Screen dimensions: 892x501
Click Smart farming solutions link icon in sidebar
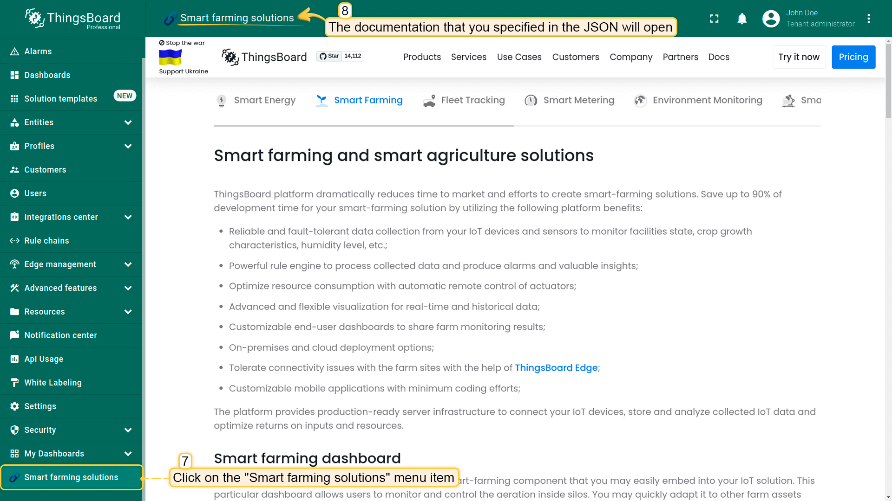pyautogui.click(x=14, y=477)
